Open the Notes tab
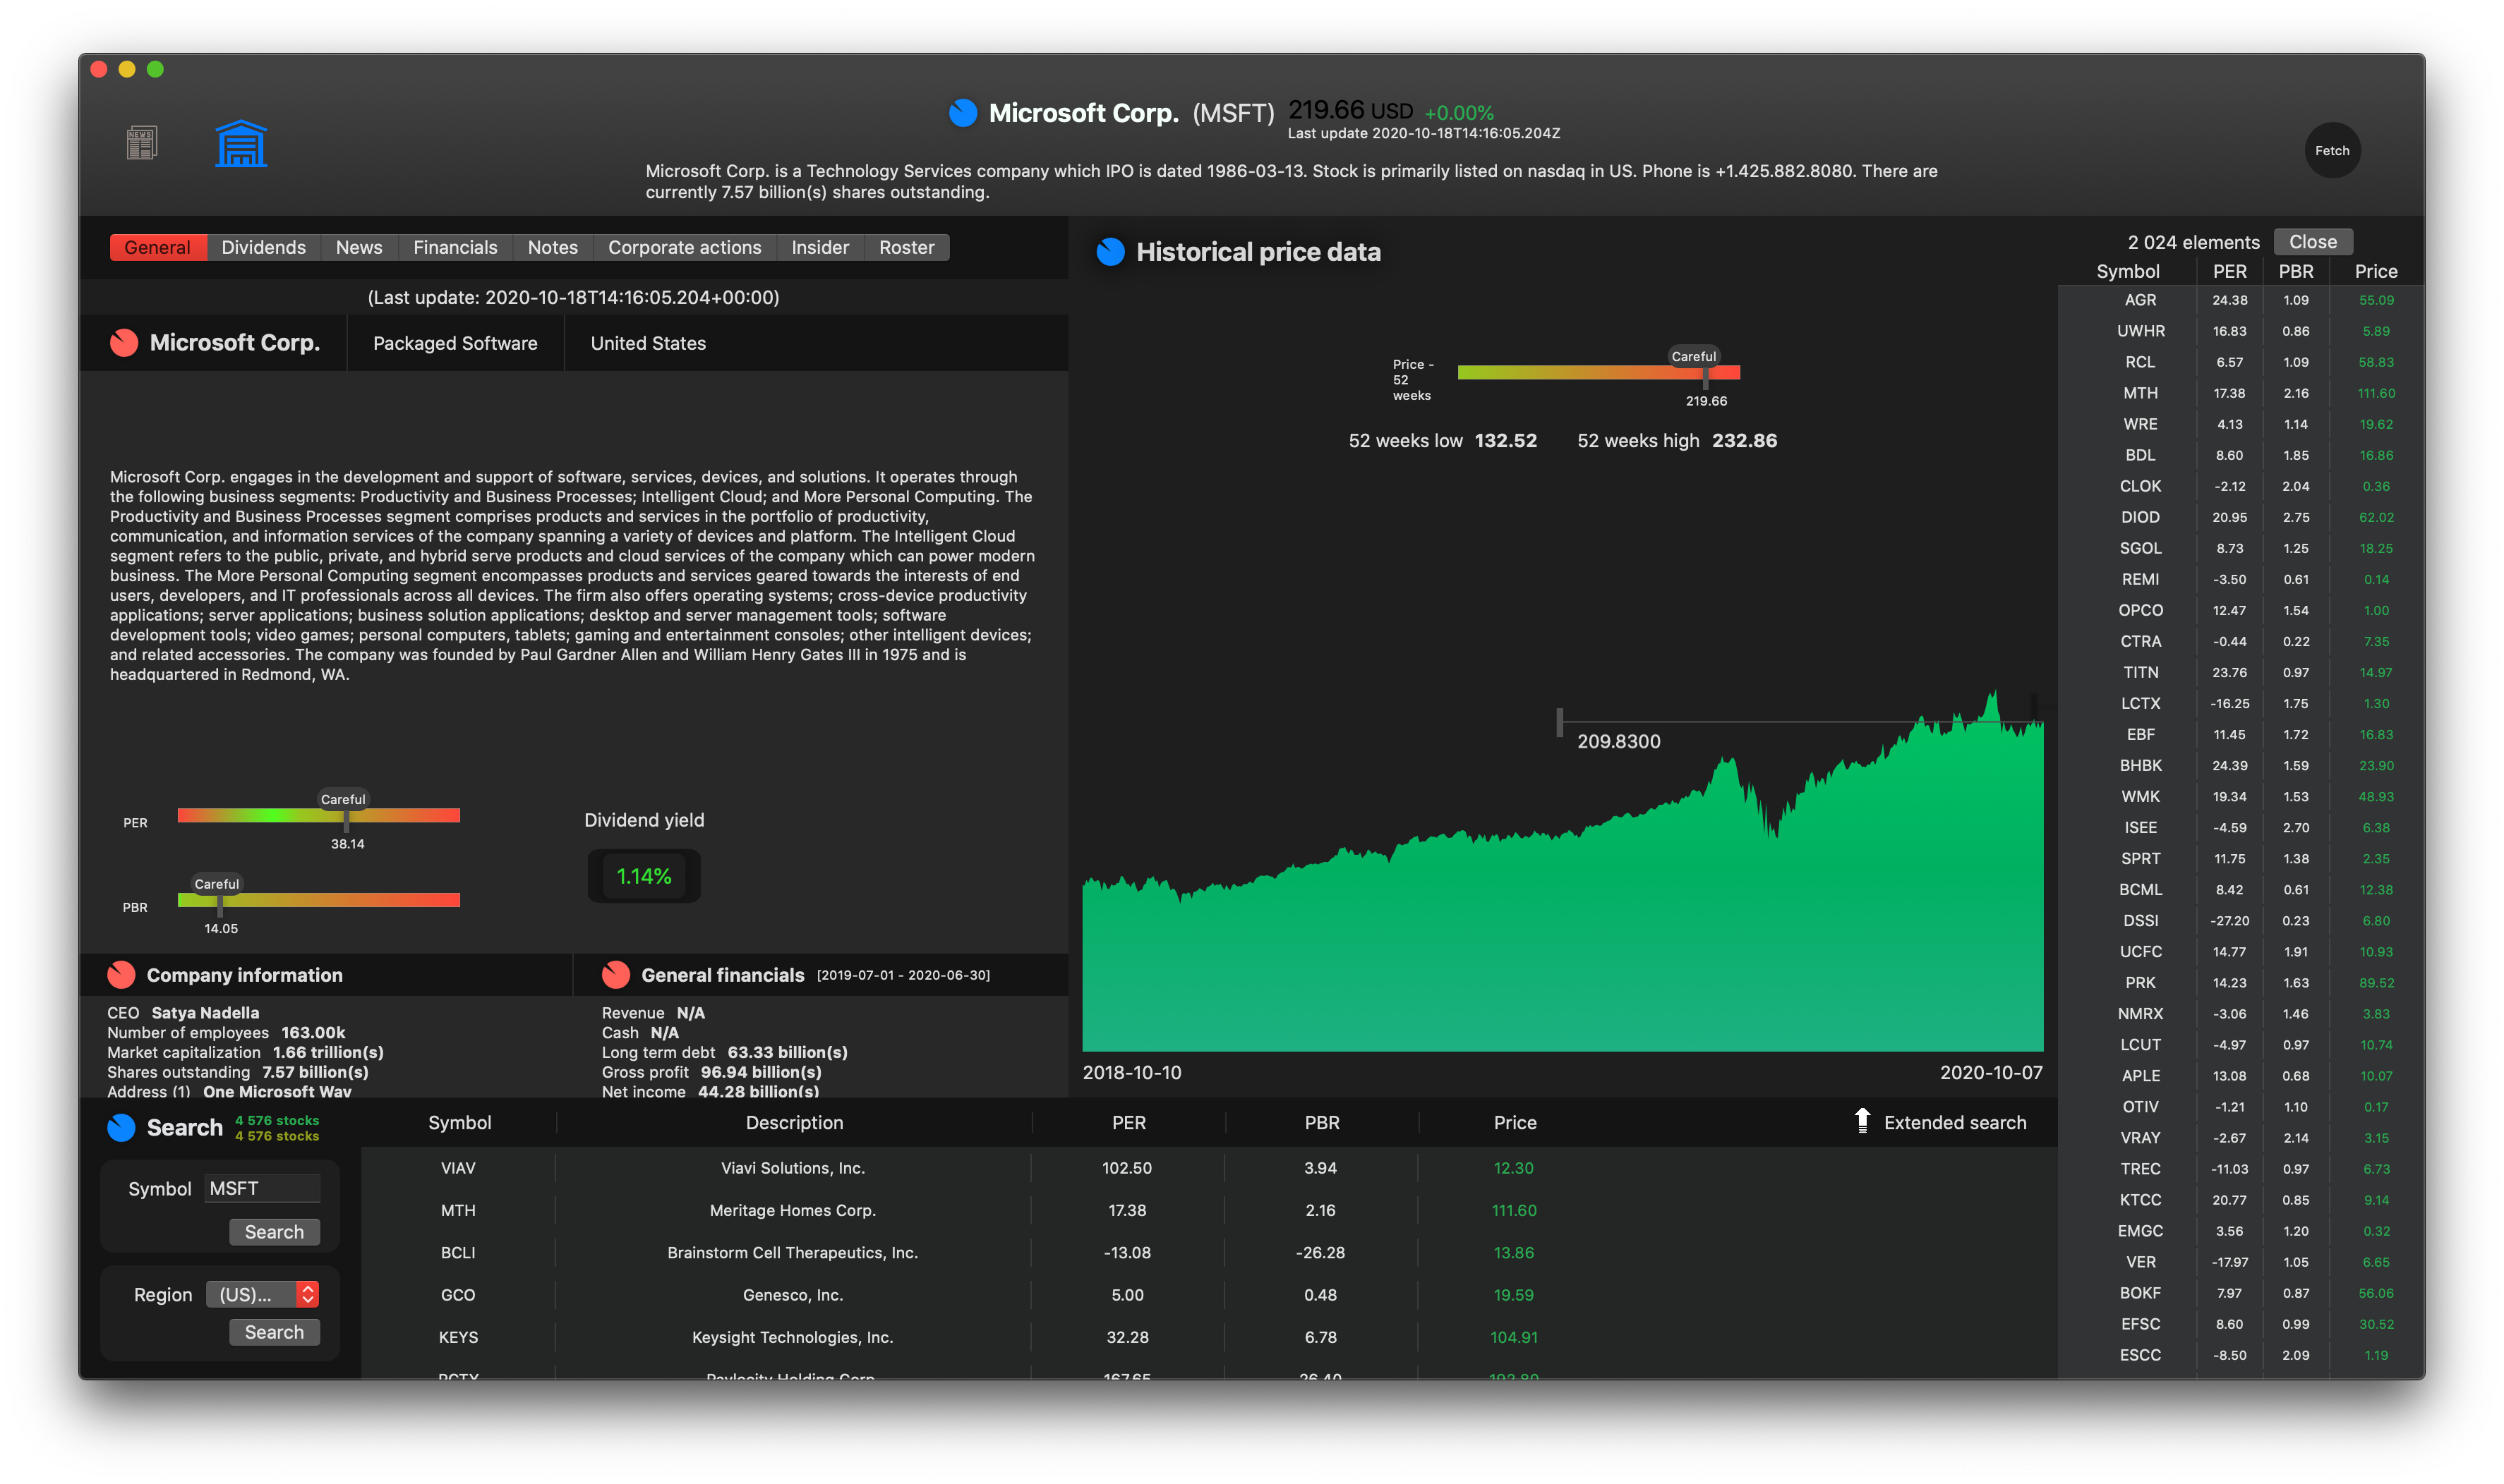 tap(552, 247)
